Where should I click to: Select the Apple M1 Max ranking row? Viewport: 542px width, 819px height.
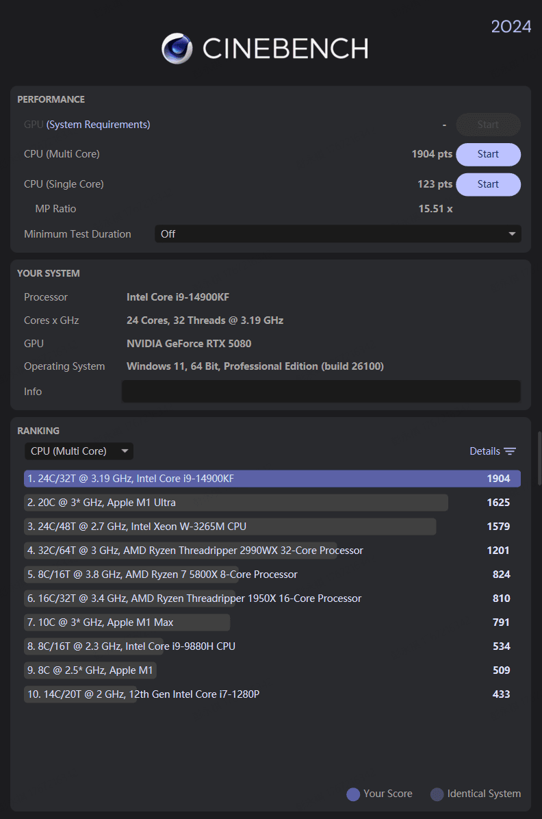coord(272,622)
